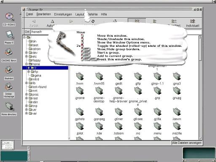
Task: Select the .gzilla folder icon
Action: tap(157, 112)
